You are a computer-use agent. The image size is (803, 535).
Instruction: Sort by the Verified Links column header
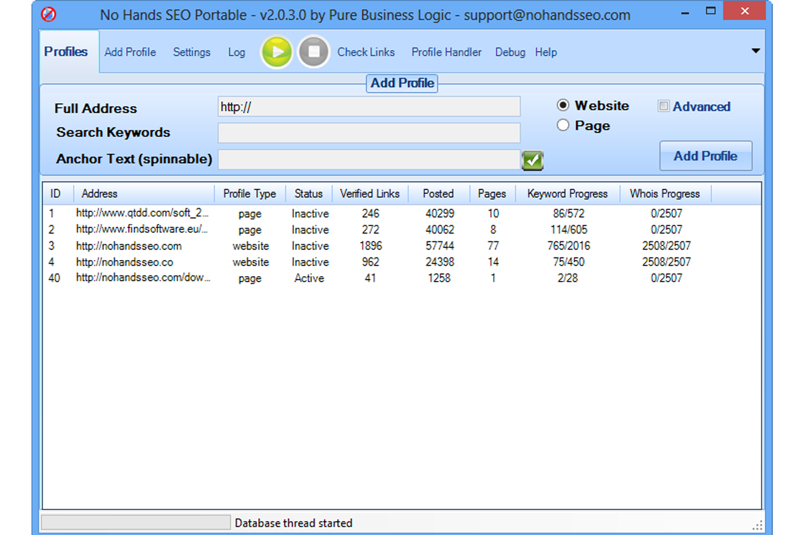click(x=370, y=194)
